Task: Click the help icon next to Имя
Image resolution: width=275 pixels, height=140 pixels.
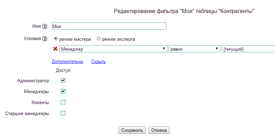Action: (45, 27)
